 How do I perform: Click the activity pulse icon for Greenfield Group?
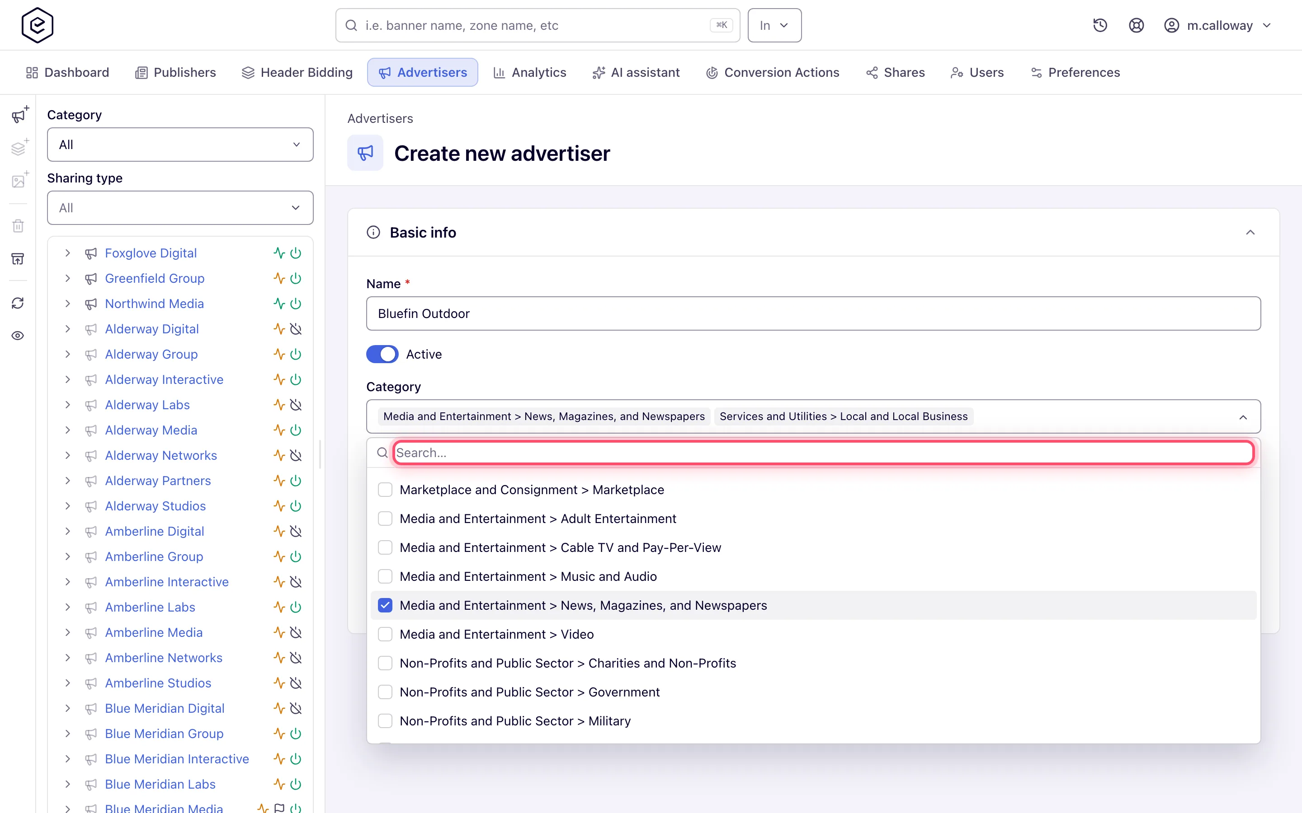click(x=278, y=278)
